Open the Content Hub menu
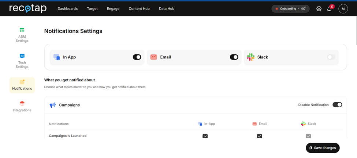The image size is (357, 158). [x=139, y=9]
